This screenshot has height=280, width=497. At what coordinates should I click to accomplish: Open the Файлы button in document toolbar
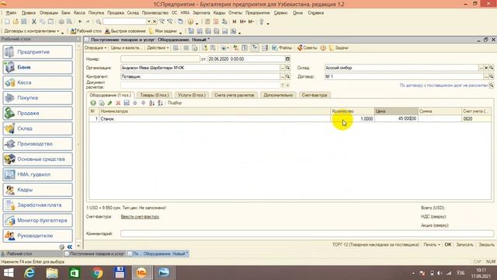tap(282, 47)
